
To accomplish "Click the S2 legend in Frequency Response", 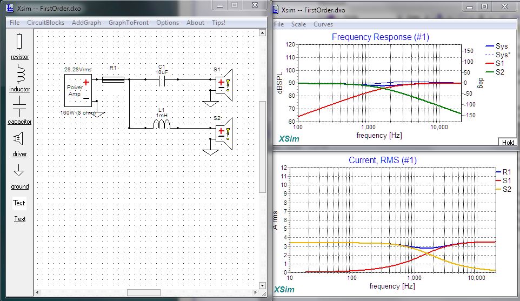I will click(x=495, y=72).
